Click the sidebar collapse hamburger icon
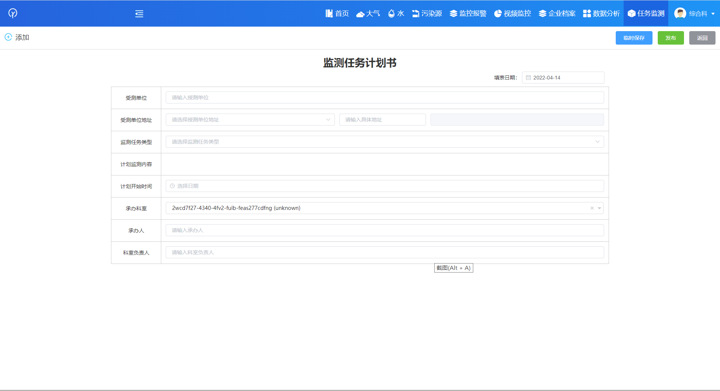Viewport: 720px width, 391px height. click(139, 14)
